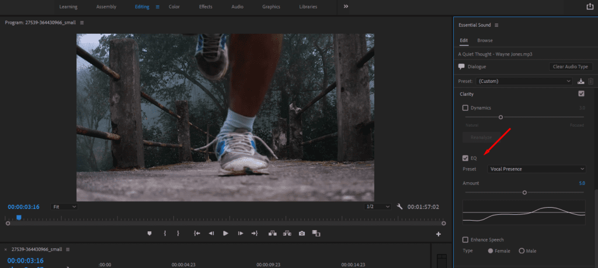
Task: Step back one frame
Action: pyautogui.click(x=211, y=234)
